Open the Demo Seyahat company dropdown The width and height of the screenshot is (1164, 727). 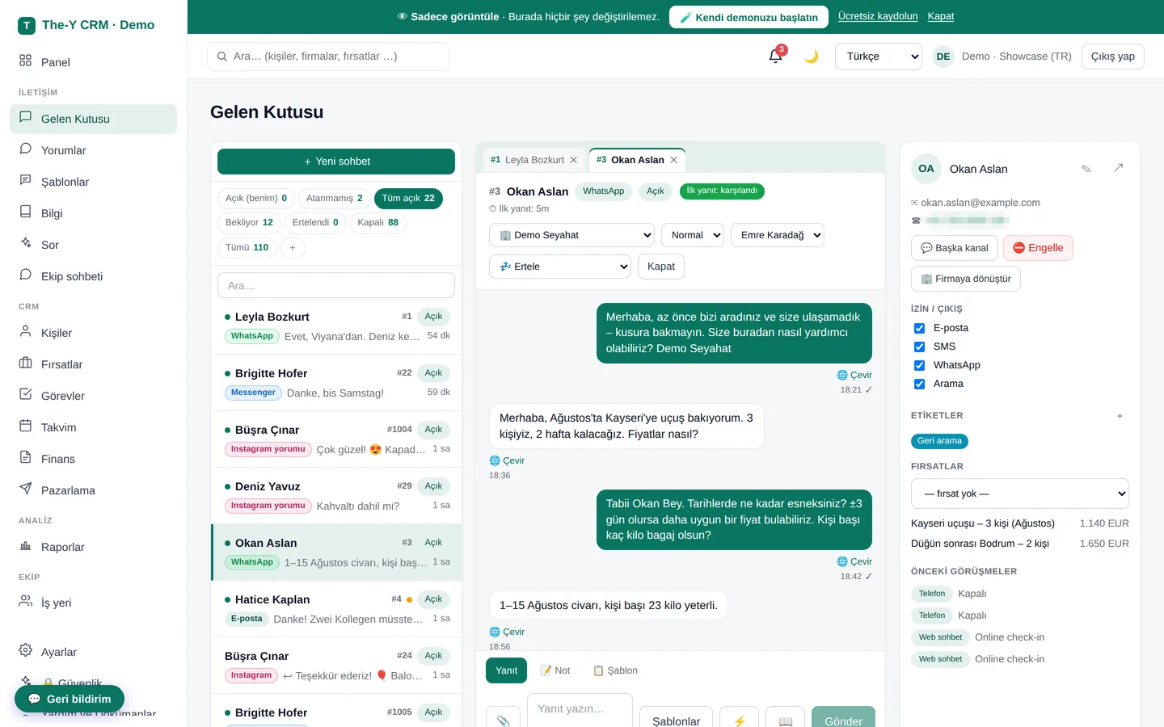[571, 235]
